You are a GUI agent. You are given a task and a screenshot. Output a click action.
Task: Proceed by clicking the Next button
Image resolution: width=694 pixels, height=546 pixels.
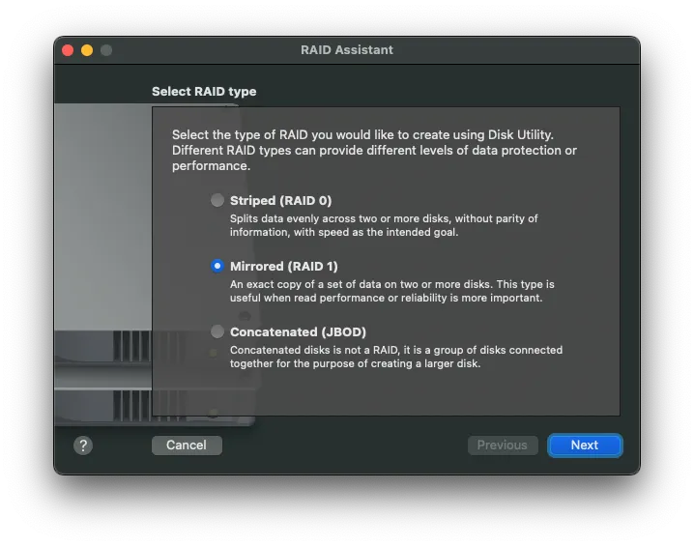click(x=584, y=445)
